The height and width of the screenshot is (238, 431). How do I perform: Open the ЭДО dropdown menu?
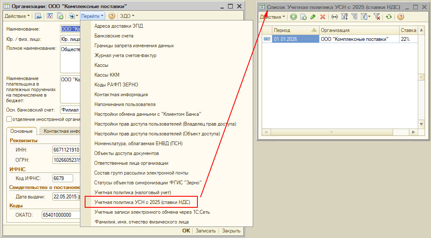pos(127,16)
